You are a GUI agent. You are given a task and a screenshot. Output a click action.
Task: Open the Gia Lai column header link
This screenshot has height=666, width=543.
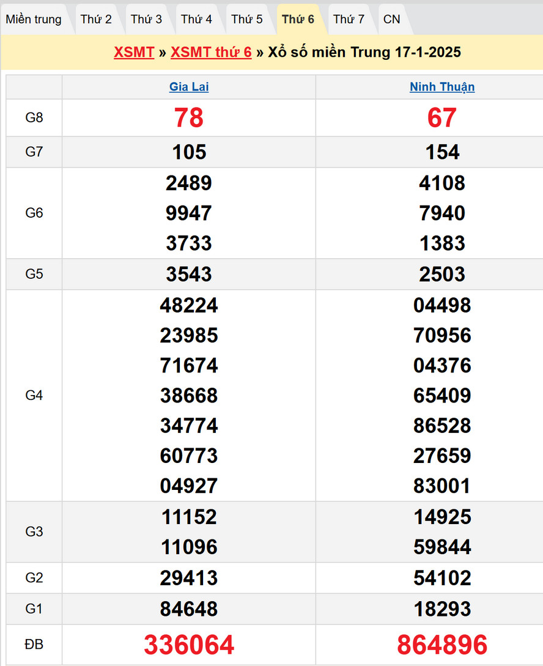pyautogui.click(x=189, y=87)
